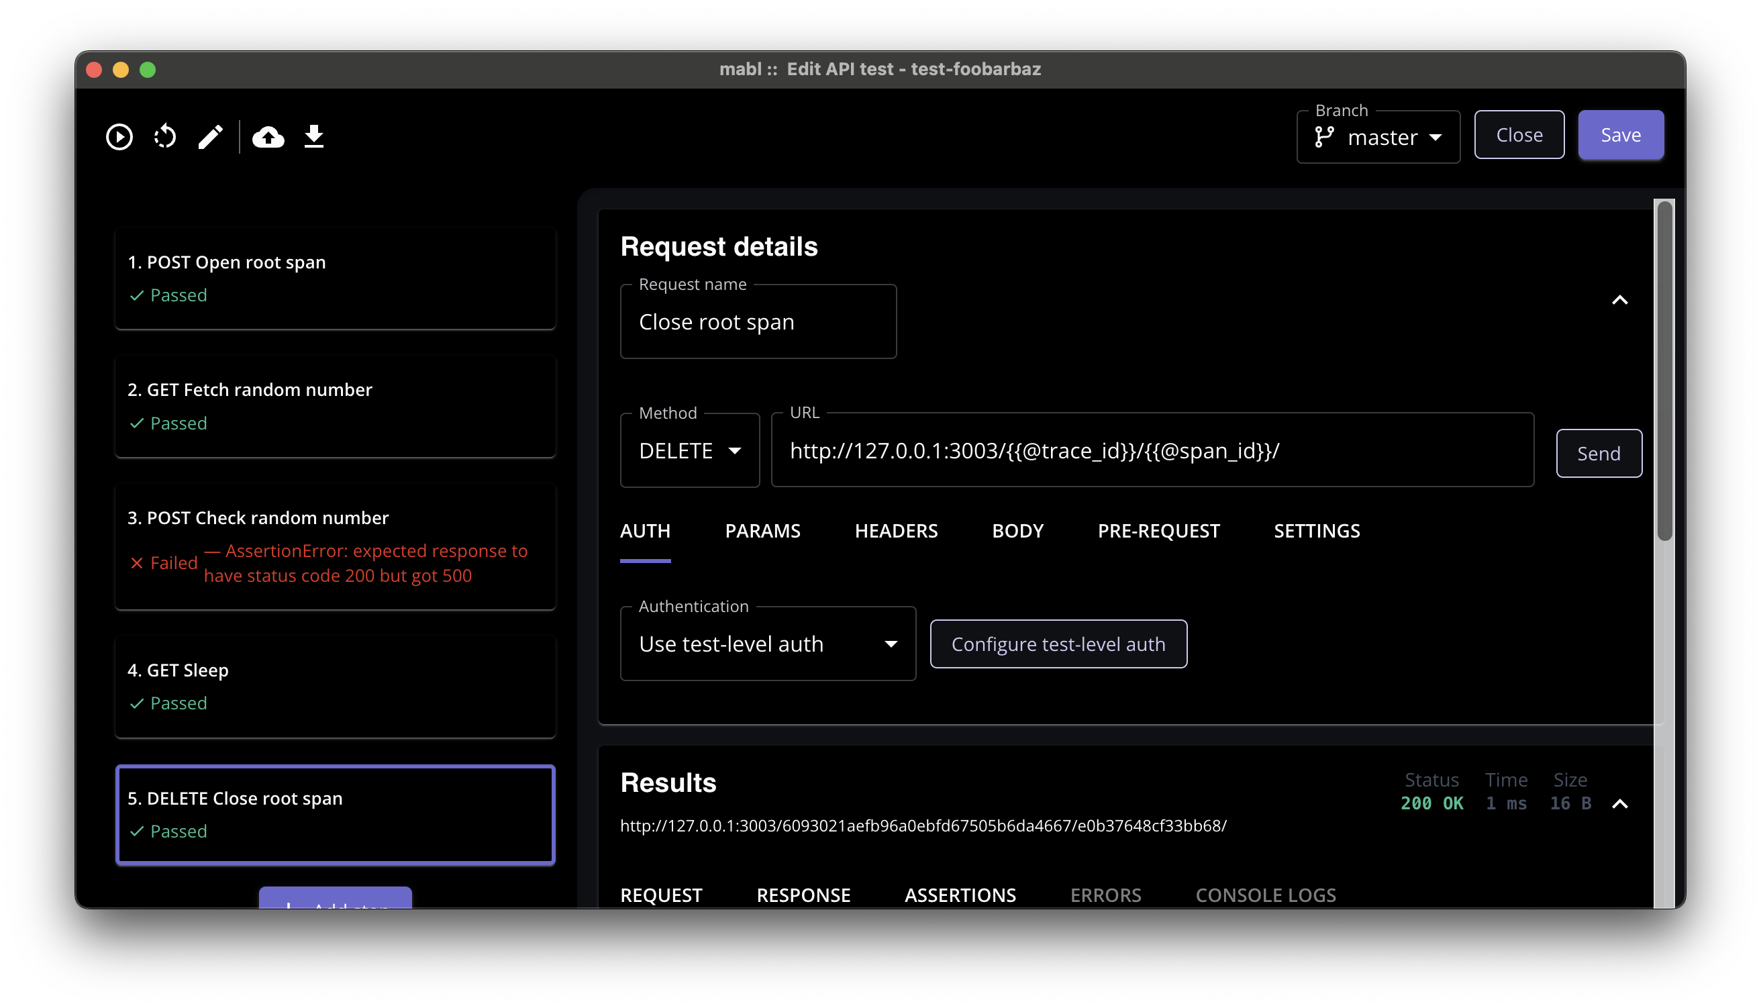Select step 3 POST Check random number
The width and height of the screenshot is (1761, 1008).
[335, 546]
